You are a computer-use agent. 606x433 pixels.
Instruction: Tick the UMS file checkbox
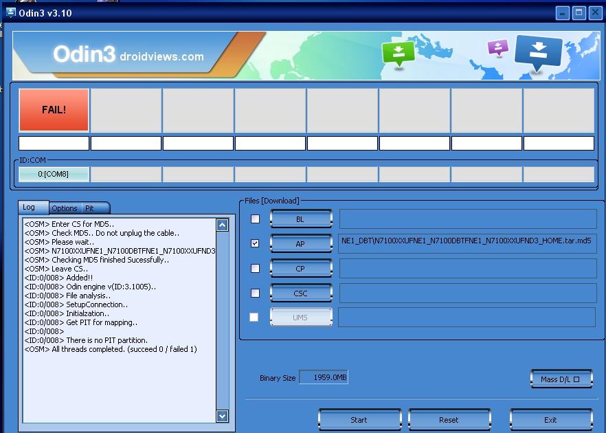click(254, 318)
